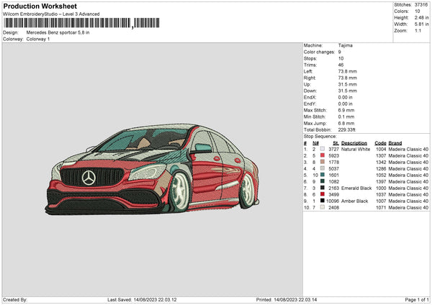Select the Color changes value 9
Screen dimensions: 432x305
[340, 52]
